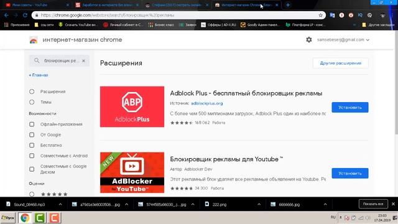The height and width of the screenshot is (224, 398).
Task: Expand options for 5744585a96030 download
Action: (193, 204)
